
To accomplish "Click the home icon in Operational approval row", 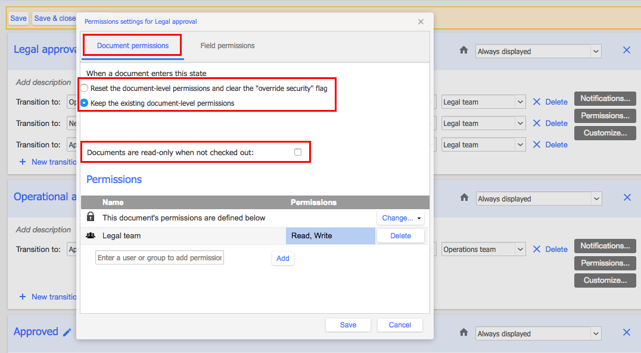I will pyautogui.click(x=463, y=198).
